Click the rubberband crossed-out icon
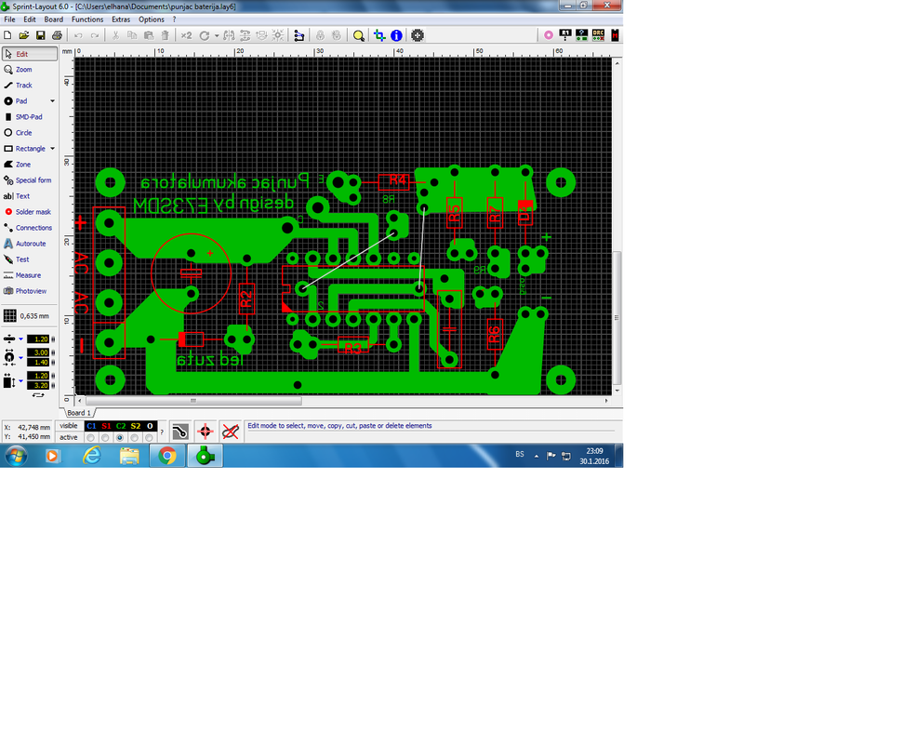This screenshot has width=902, height=744. [231, 431]
